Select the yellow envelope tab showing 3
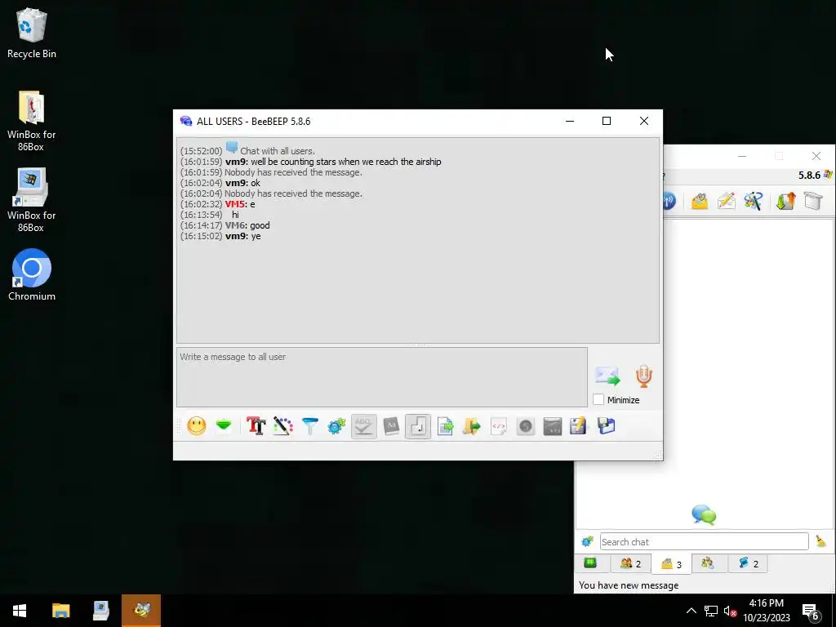Viewport: 836px width, 627px height. click(672, 563)
